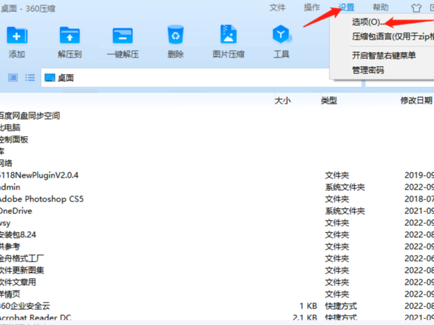Image resolution: width=434 pixels, height=325 pixels.
Task: Open the 帮助 menu
Action: [x=380, y=7]
